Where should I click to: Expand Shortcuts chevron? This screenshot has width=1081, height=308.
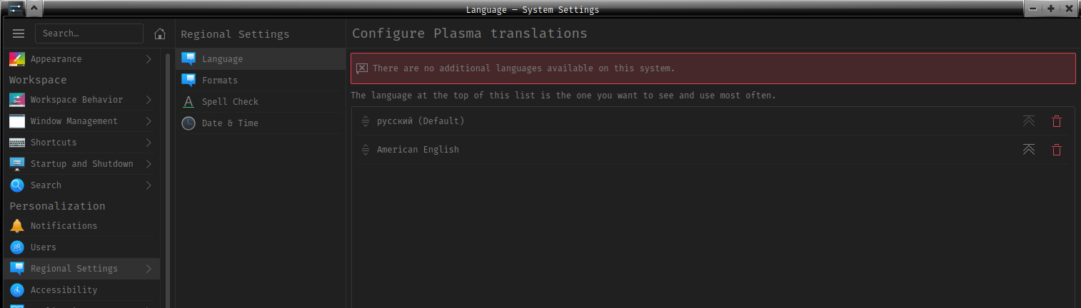149,143
